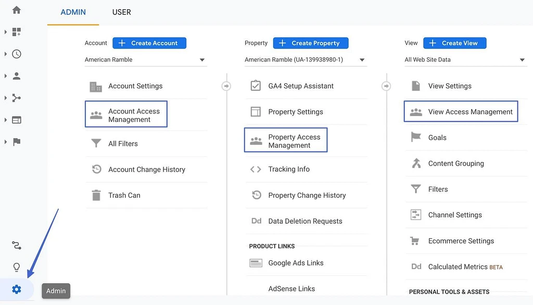
Task: Open GA4 Setup Assistant link
Action: pyautogui.click(x=301, y=86)
